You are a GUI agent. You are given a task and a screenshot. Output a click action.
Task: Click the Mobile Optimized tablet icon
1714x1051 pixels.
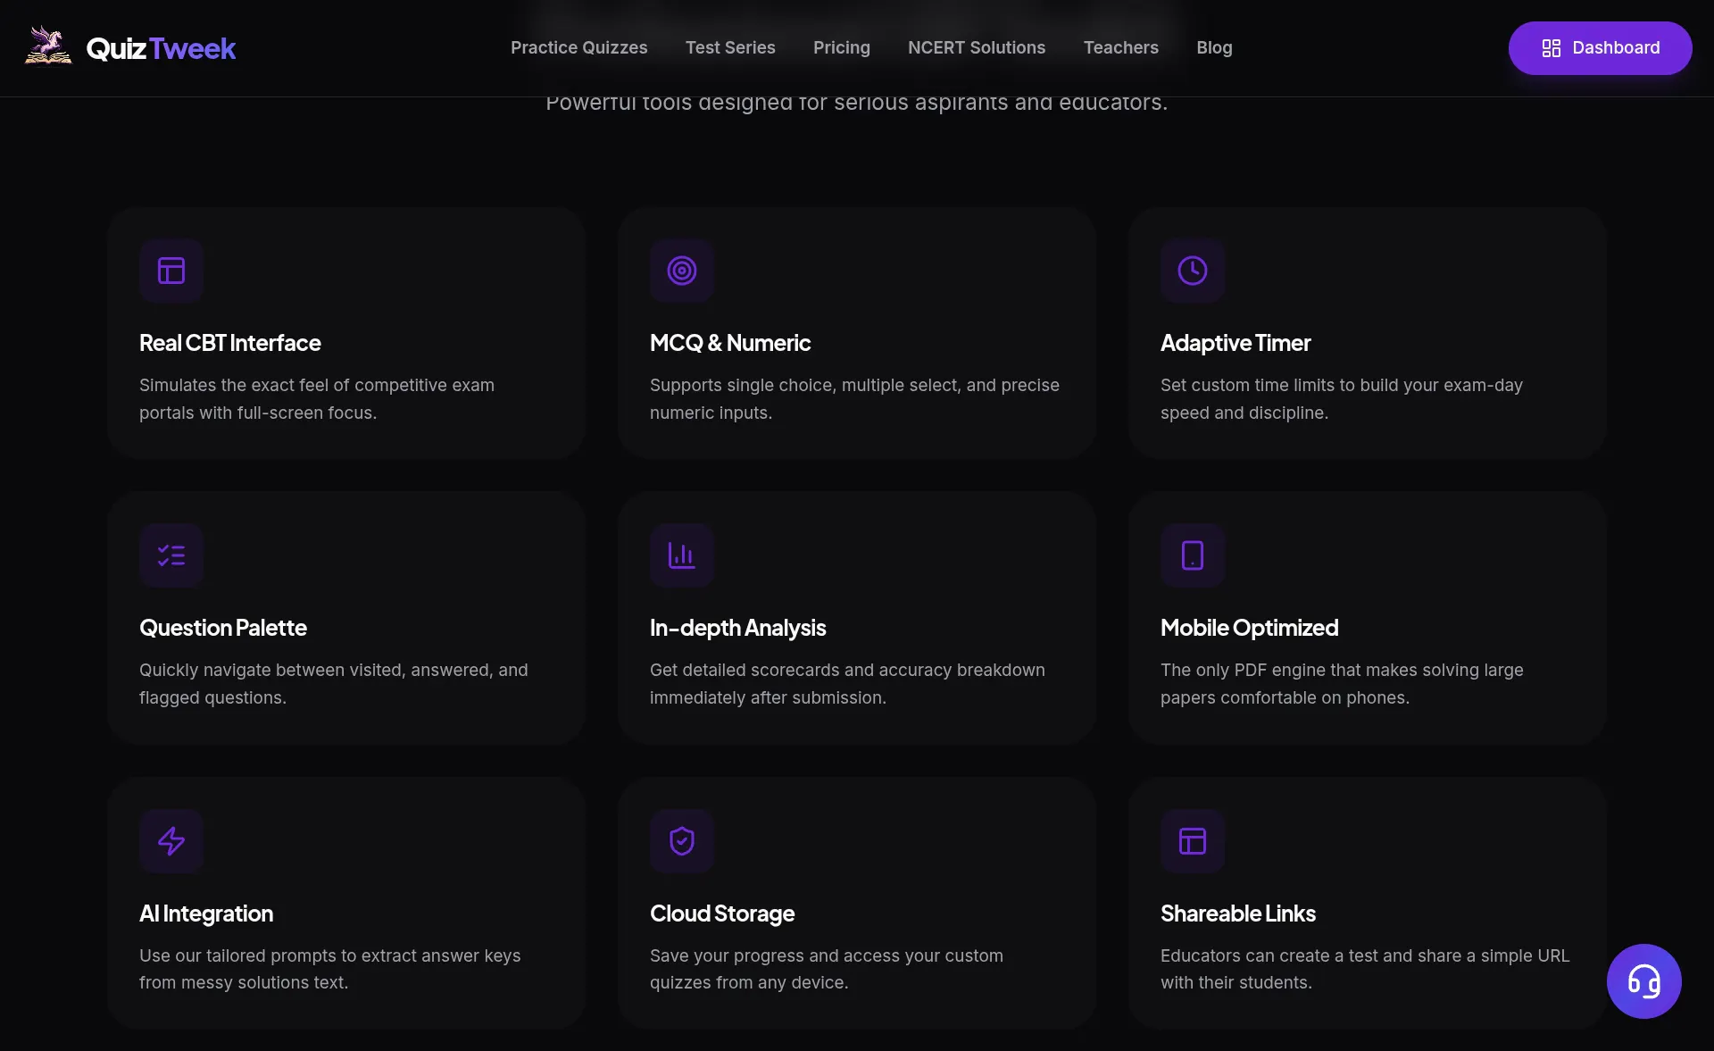click(1193, 555)
